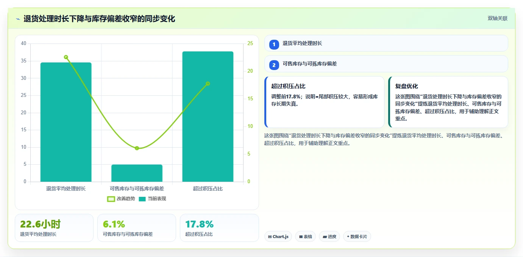
Task: Click the Chart.js tag
Action: pos(278,237)
